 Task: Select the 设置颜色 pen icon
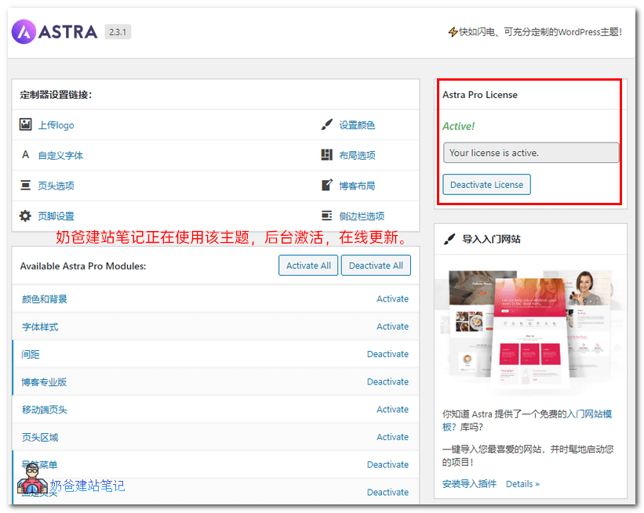click(x=327, y=124)
